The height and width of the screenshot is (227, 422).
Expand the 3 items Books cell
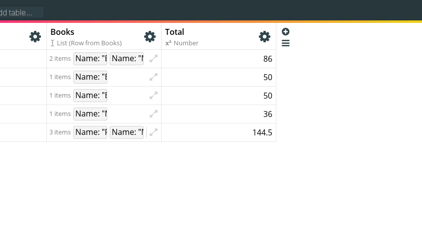[x=154, y=132]
